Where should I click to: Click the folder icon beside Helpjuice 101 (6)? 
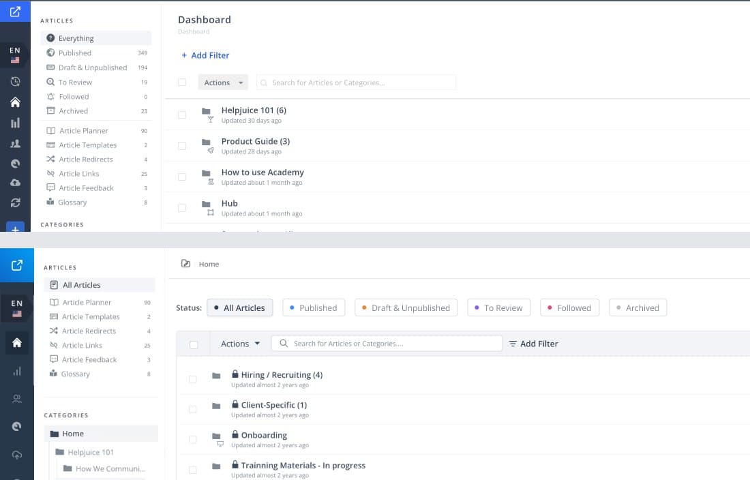(x=206, y=111)
